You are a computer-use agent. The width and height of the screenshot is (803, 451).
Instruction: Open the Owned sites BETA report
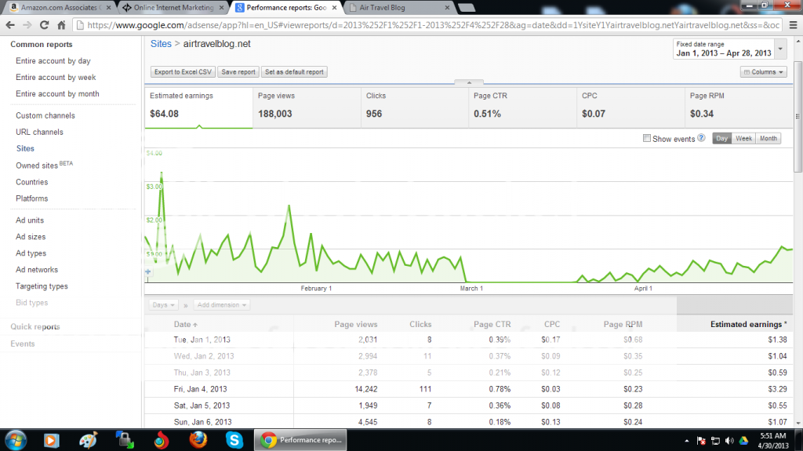point(44,165)
